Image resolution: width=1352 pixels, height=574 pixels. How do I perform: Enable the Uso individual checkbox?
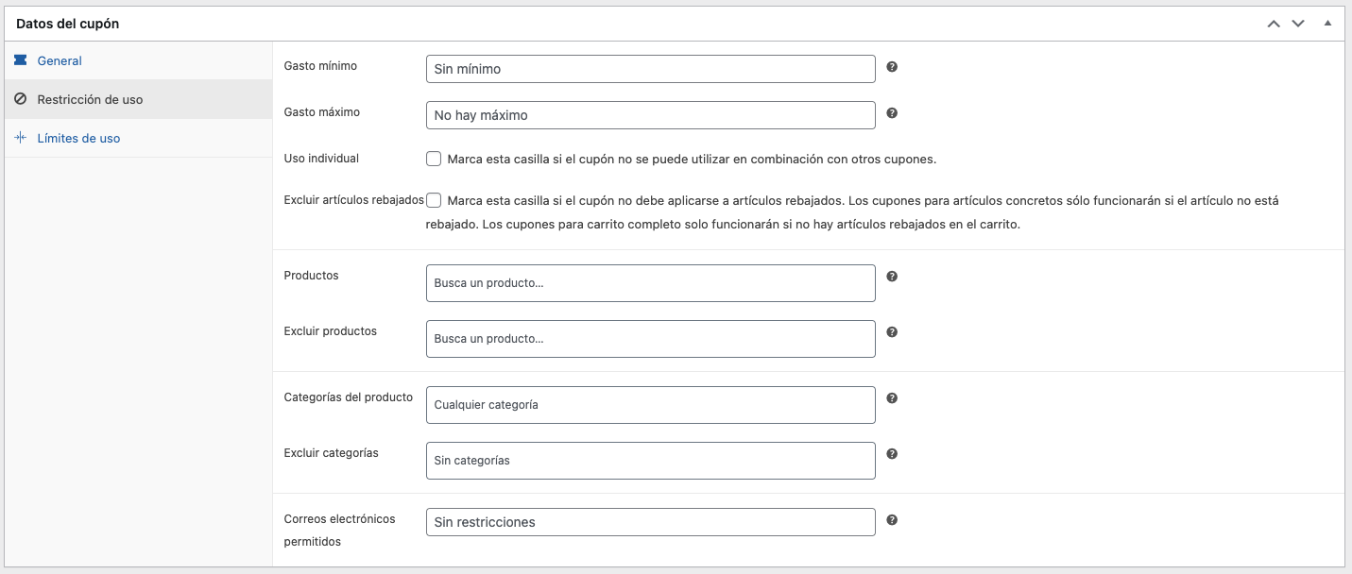pos(434,159)
